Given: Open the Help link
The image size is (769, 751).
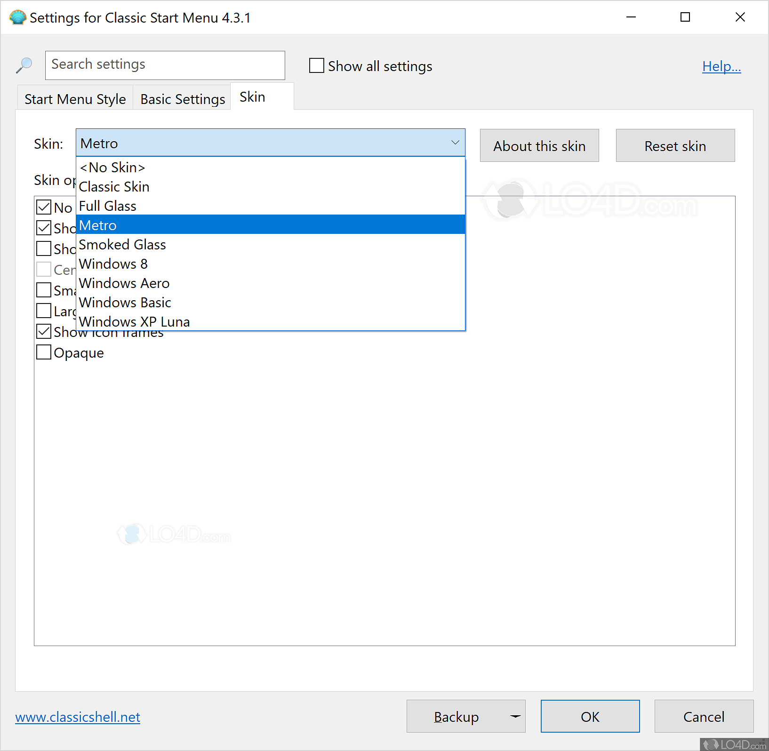Looking at the screenshot, I should coord(721,66).
